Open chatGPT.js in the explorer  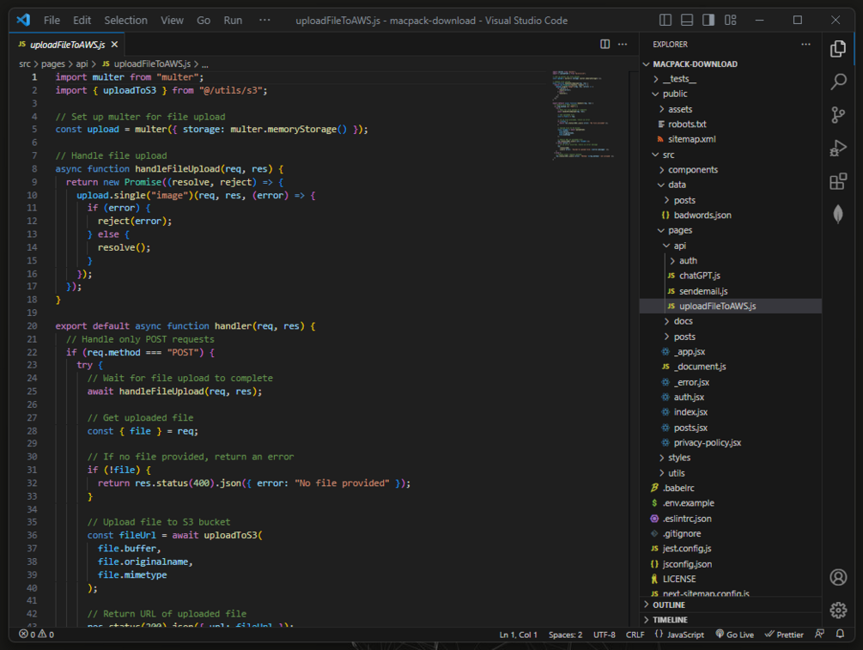[699, 276]
